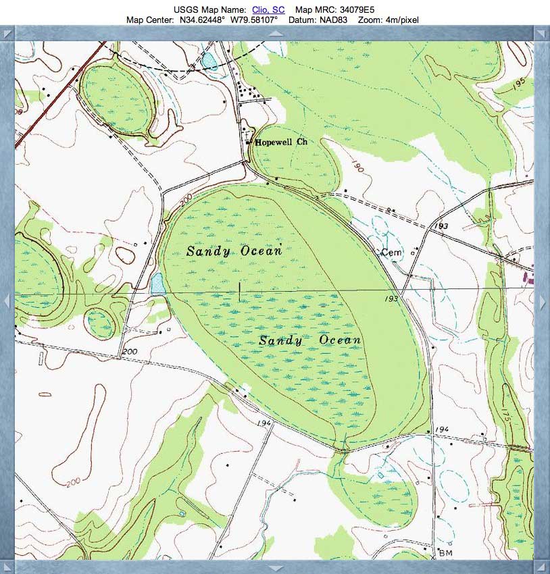The image size is (550, 574).
Task: Pan map west using left edge arrow
Action: (x=7, y=302)
